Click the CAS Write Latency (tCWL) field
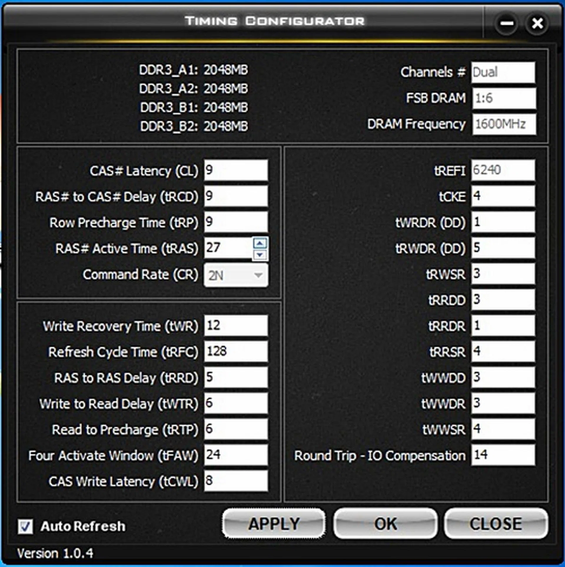Viewport: 565px width, 567px height. (x=236, y=481)
